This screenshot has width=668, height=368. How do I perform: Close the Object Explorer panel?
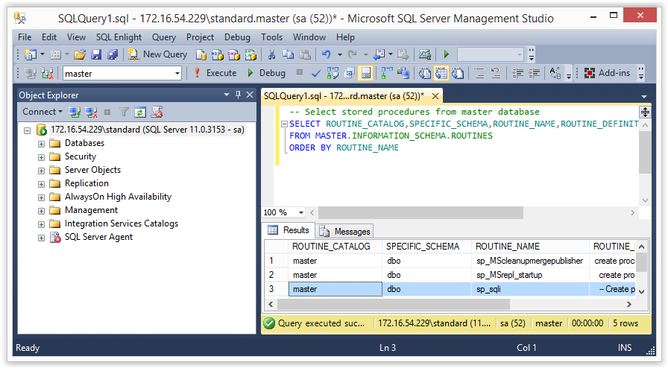tap(250, 95)
